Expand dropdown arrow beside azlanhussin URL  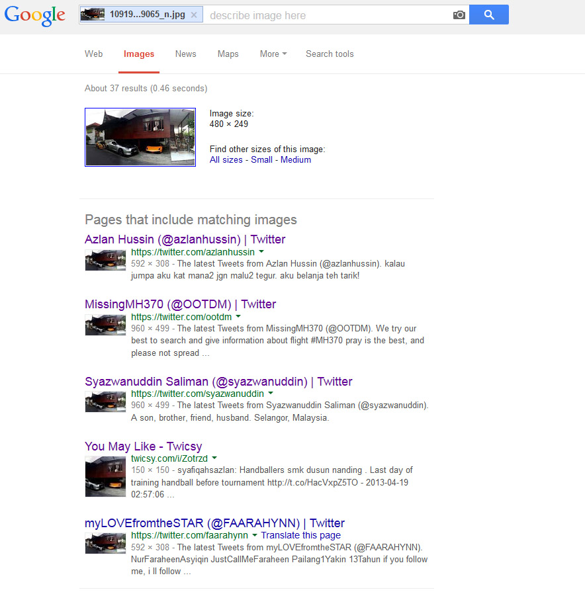click(261, 251)
